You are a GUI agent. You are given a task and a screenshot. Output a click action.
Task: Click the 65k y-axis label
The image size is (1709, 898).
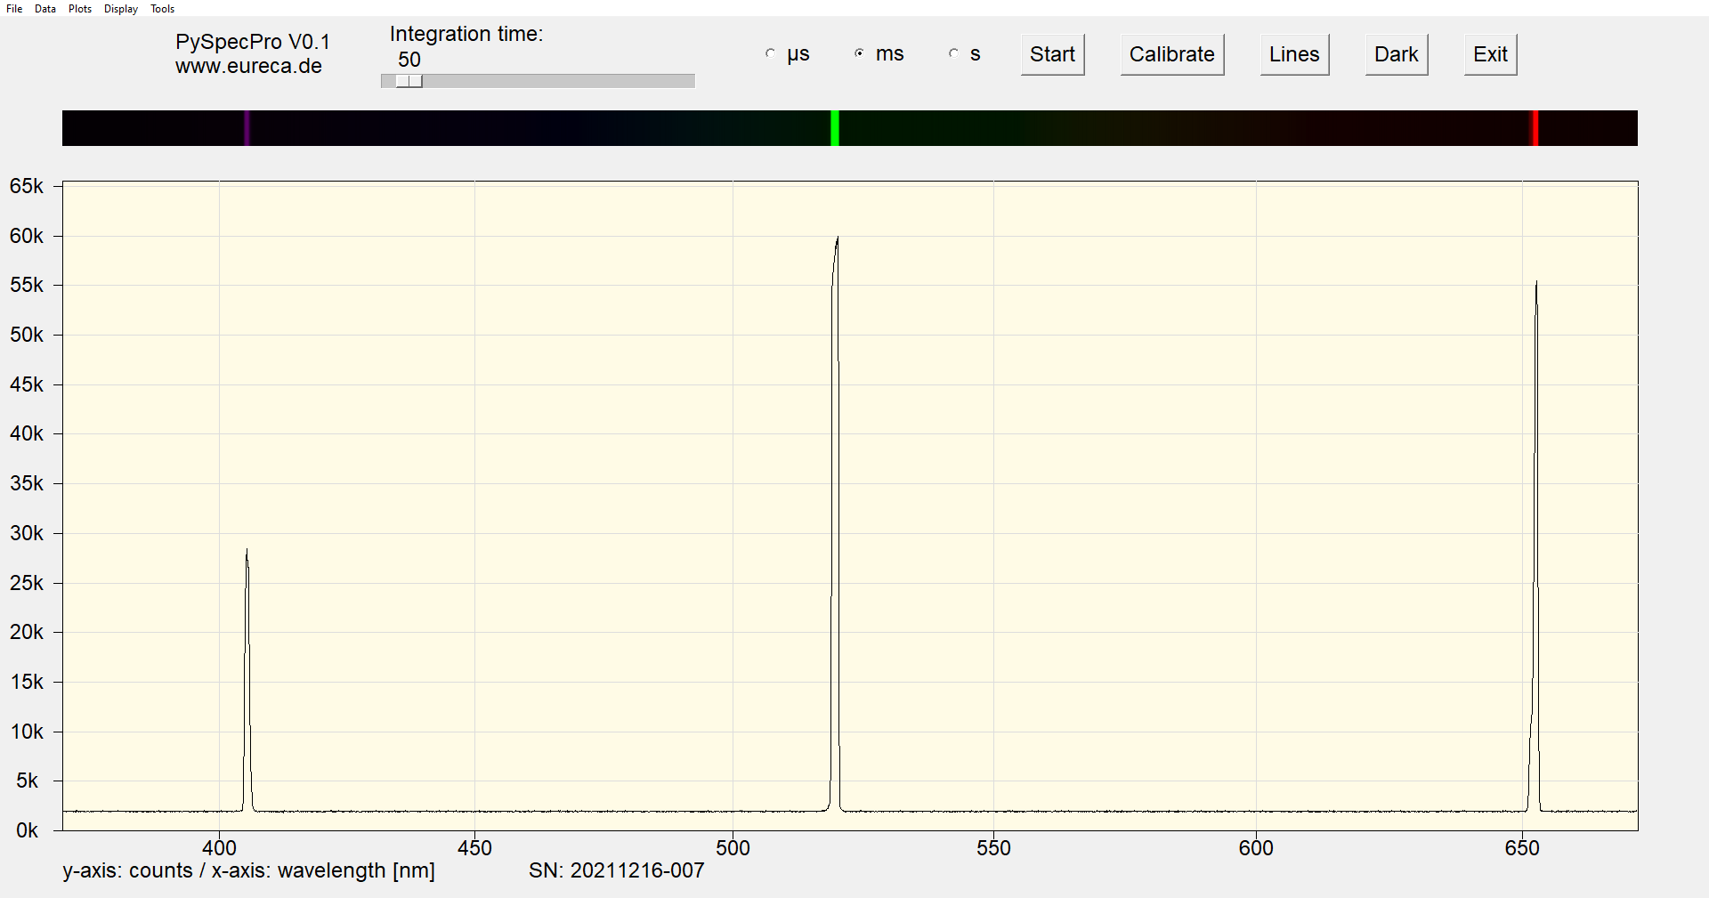[27, 186]
